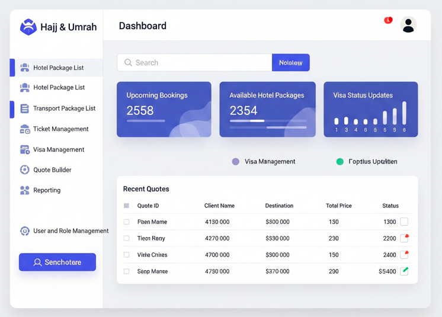Tick the checkbox for Pben Mame row
This screenshot has height=317, width=442.
[126, 222]
